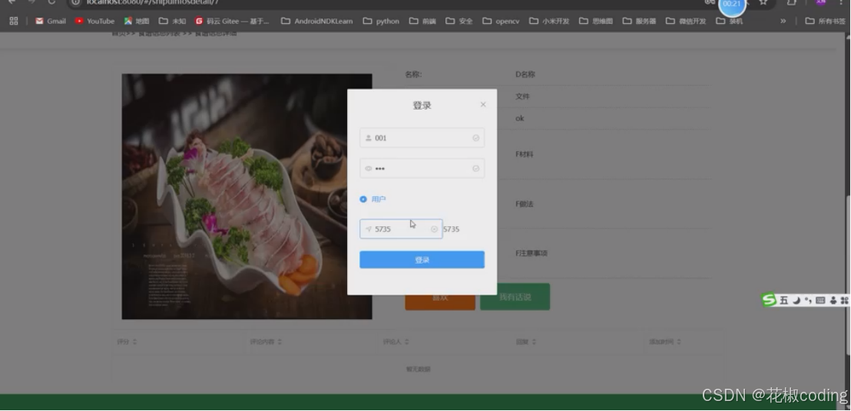Click the 'F做法' value text

(x=525, y=204)
